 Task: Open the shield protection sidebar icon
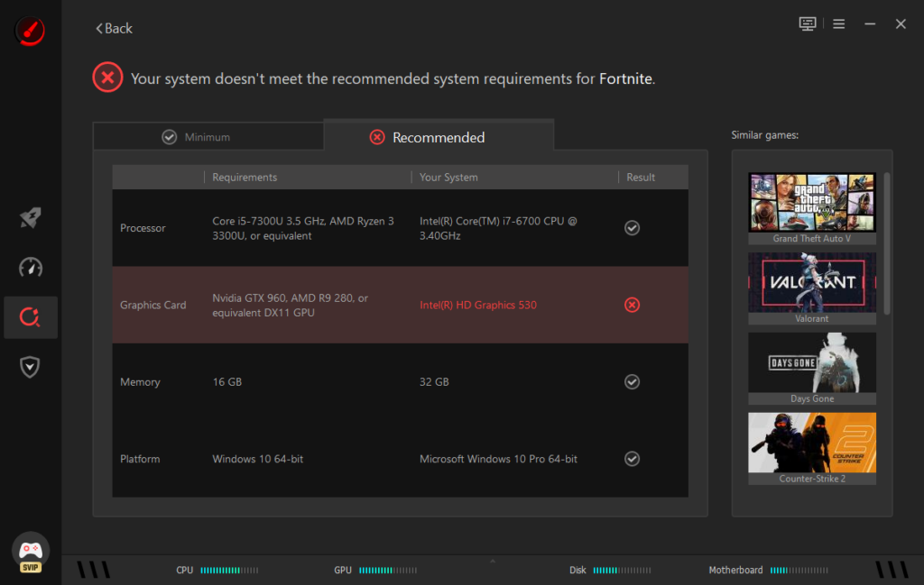30,367
